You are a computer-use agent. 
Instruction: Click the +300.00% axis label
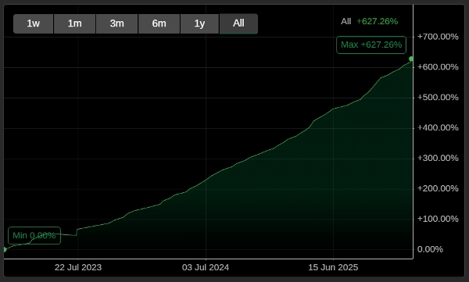[x=438, y=159]
